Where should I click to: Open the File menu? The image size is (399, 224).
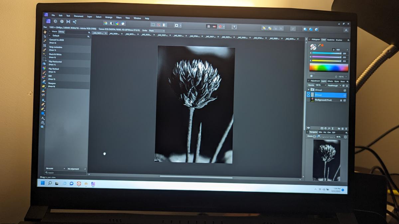tap(53, 15)
